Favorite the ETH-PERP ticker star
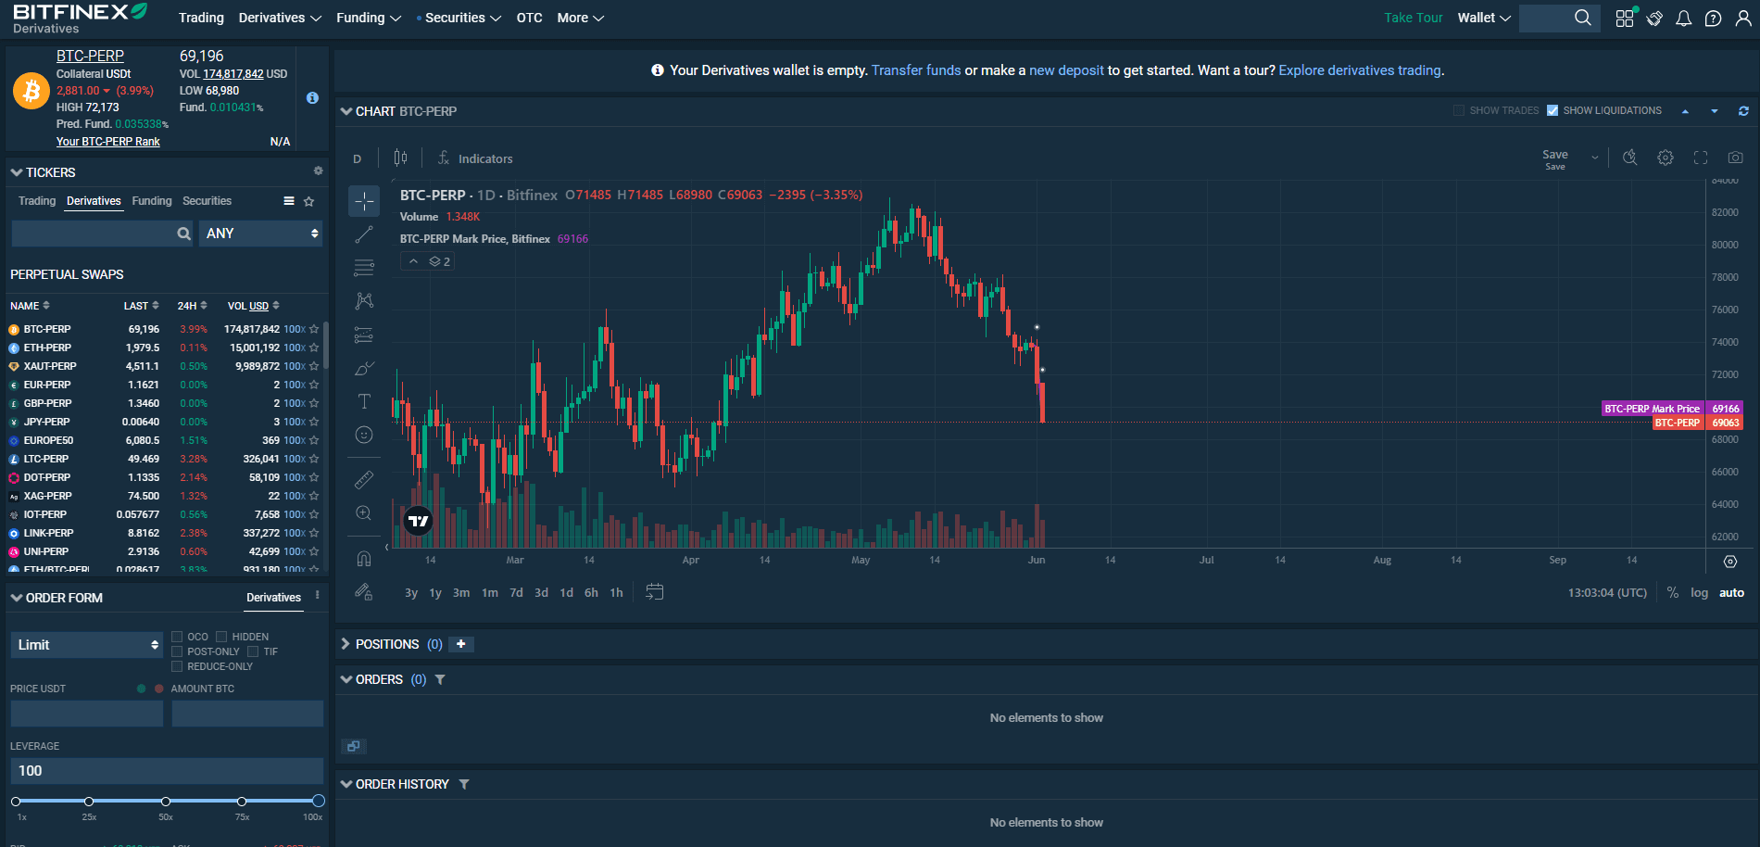This screenshot has width=1760, height=847. click(x=314, y=348)
